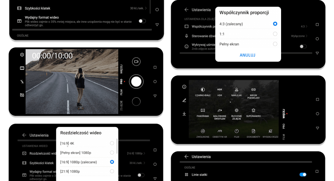
Task: Choose [Pełny ekran] 1080p radio option
Action: pos(112,153)
